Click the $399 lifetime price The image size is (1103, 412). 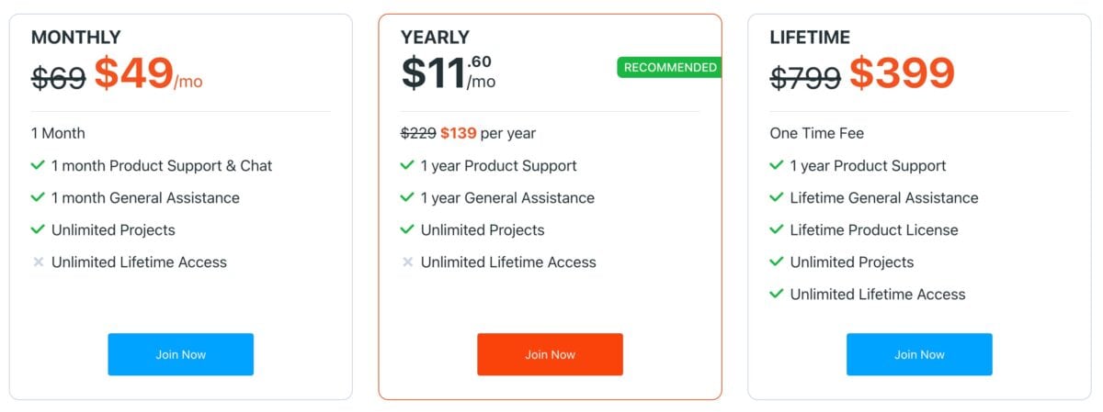(x=902, y=73)
